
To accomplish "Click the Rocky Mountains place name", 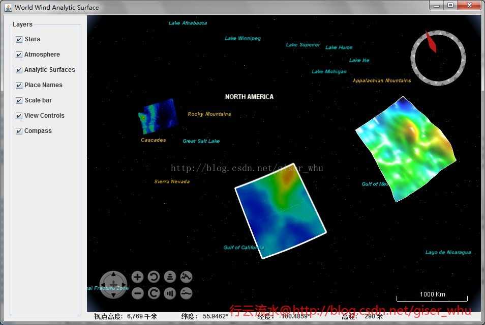I will pyautogui.click(x=209, y=114).
